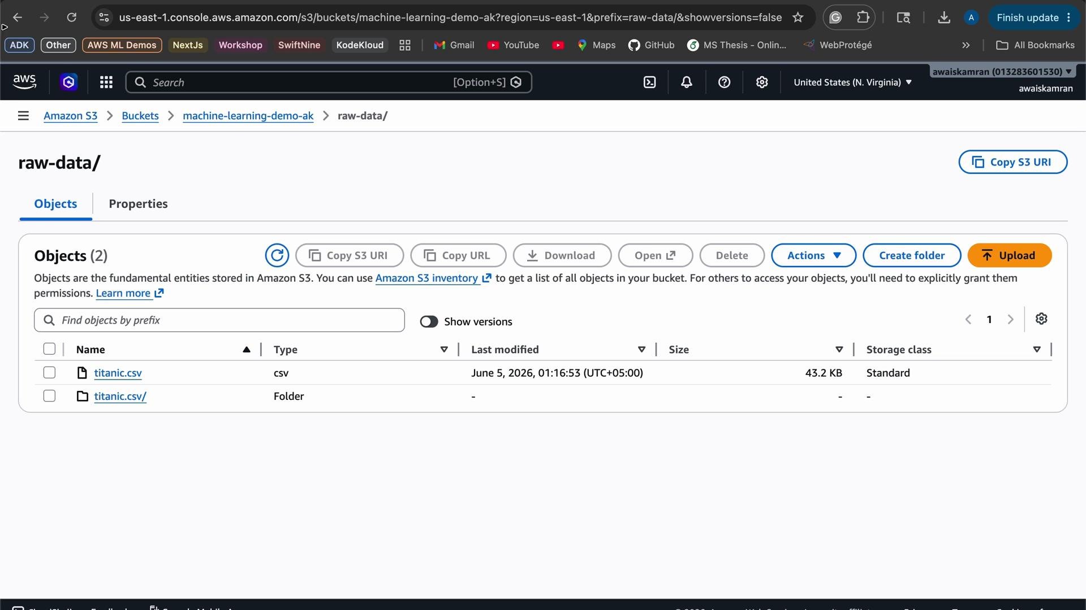1086x610 pixels.
Task: Click Finish update button in Chrome
Action: (x=1033, y=18)
